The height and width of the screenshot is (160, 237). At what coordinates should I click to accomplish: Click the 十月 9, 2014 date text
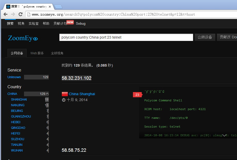(77, 100)
